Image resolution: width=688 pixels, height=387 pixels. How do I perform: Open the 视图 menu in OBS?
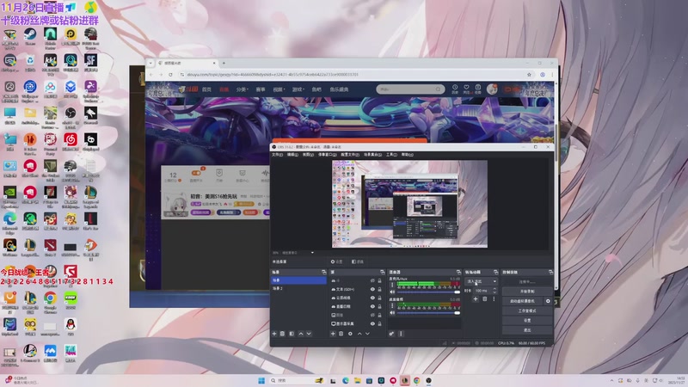308,155
